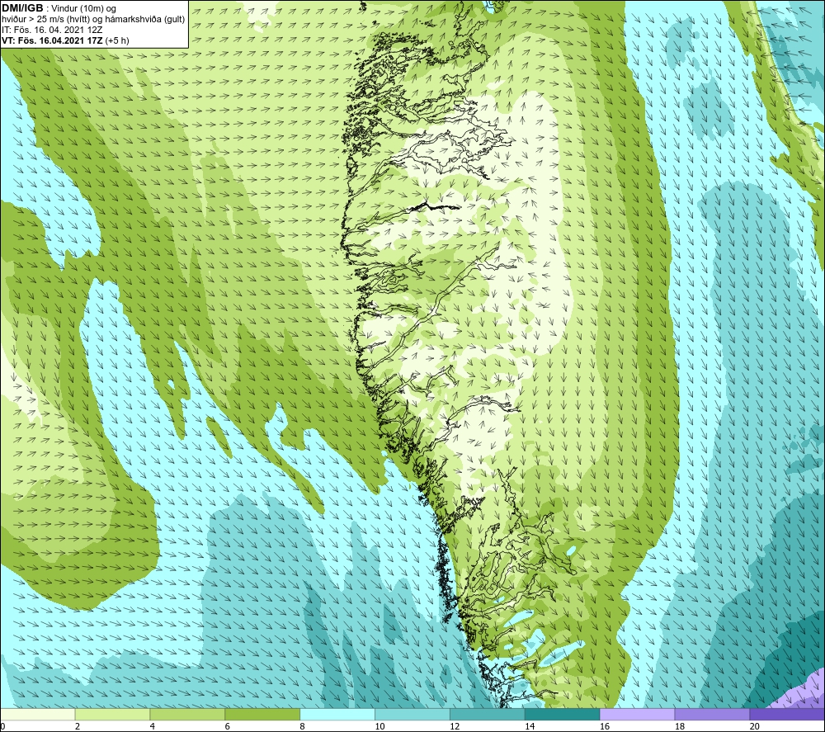Image resolution: width=825 pixels, height=732 pixels.
Task: Click the DMI/IGB title text
Action: coord(22,8)
